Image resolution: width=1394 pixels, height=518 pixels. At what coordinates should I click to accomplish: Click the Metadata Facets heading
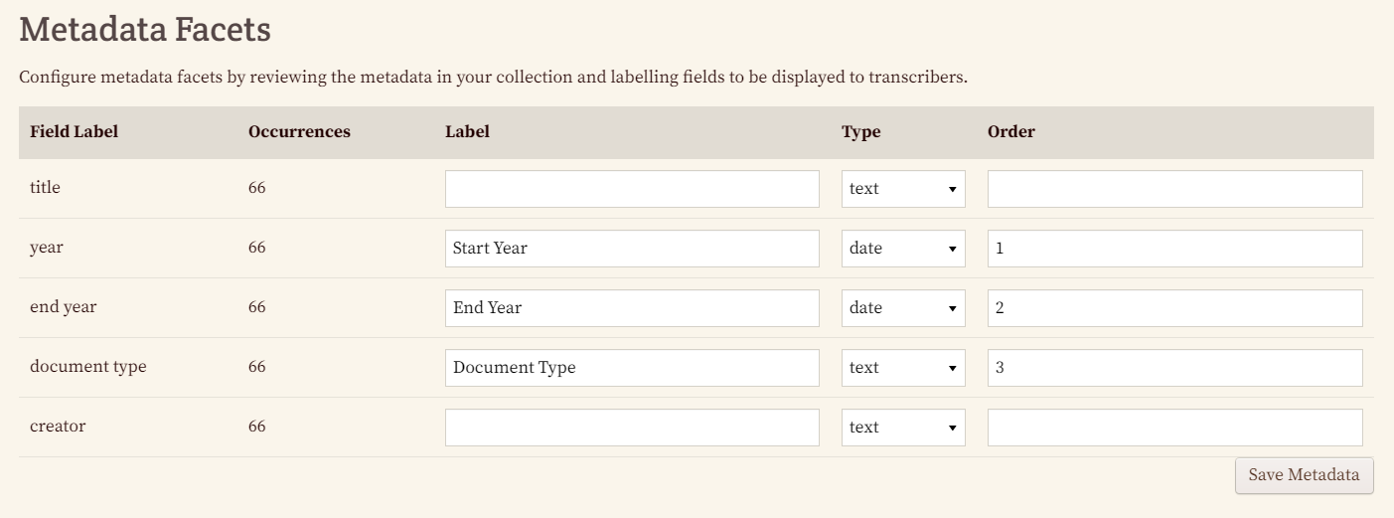145,30
